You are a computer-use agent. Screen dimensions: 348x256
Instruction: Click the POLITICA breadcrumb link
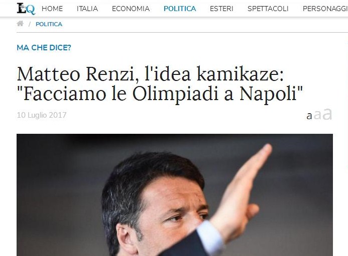(x=49, y=24)
